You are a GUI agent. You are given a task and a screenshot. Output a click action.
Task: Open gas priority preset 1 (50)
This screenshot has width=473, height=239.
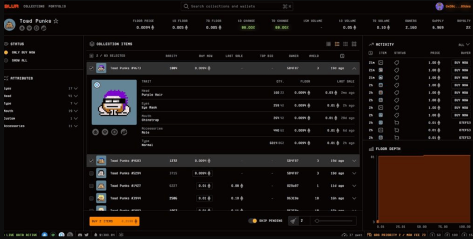tap(435, 235)
